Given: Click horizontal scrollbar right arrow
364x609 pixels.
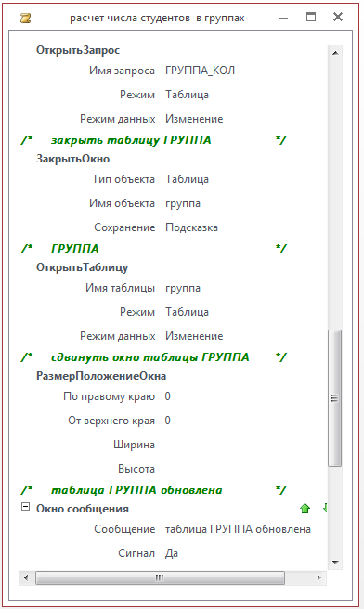Looking at the screenshot, I should click(x=319, y=577).
